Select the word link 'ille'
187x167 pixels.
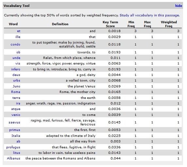(18, 37)
